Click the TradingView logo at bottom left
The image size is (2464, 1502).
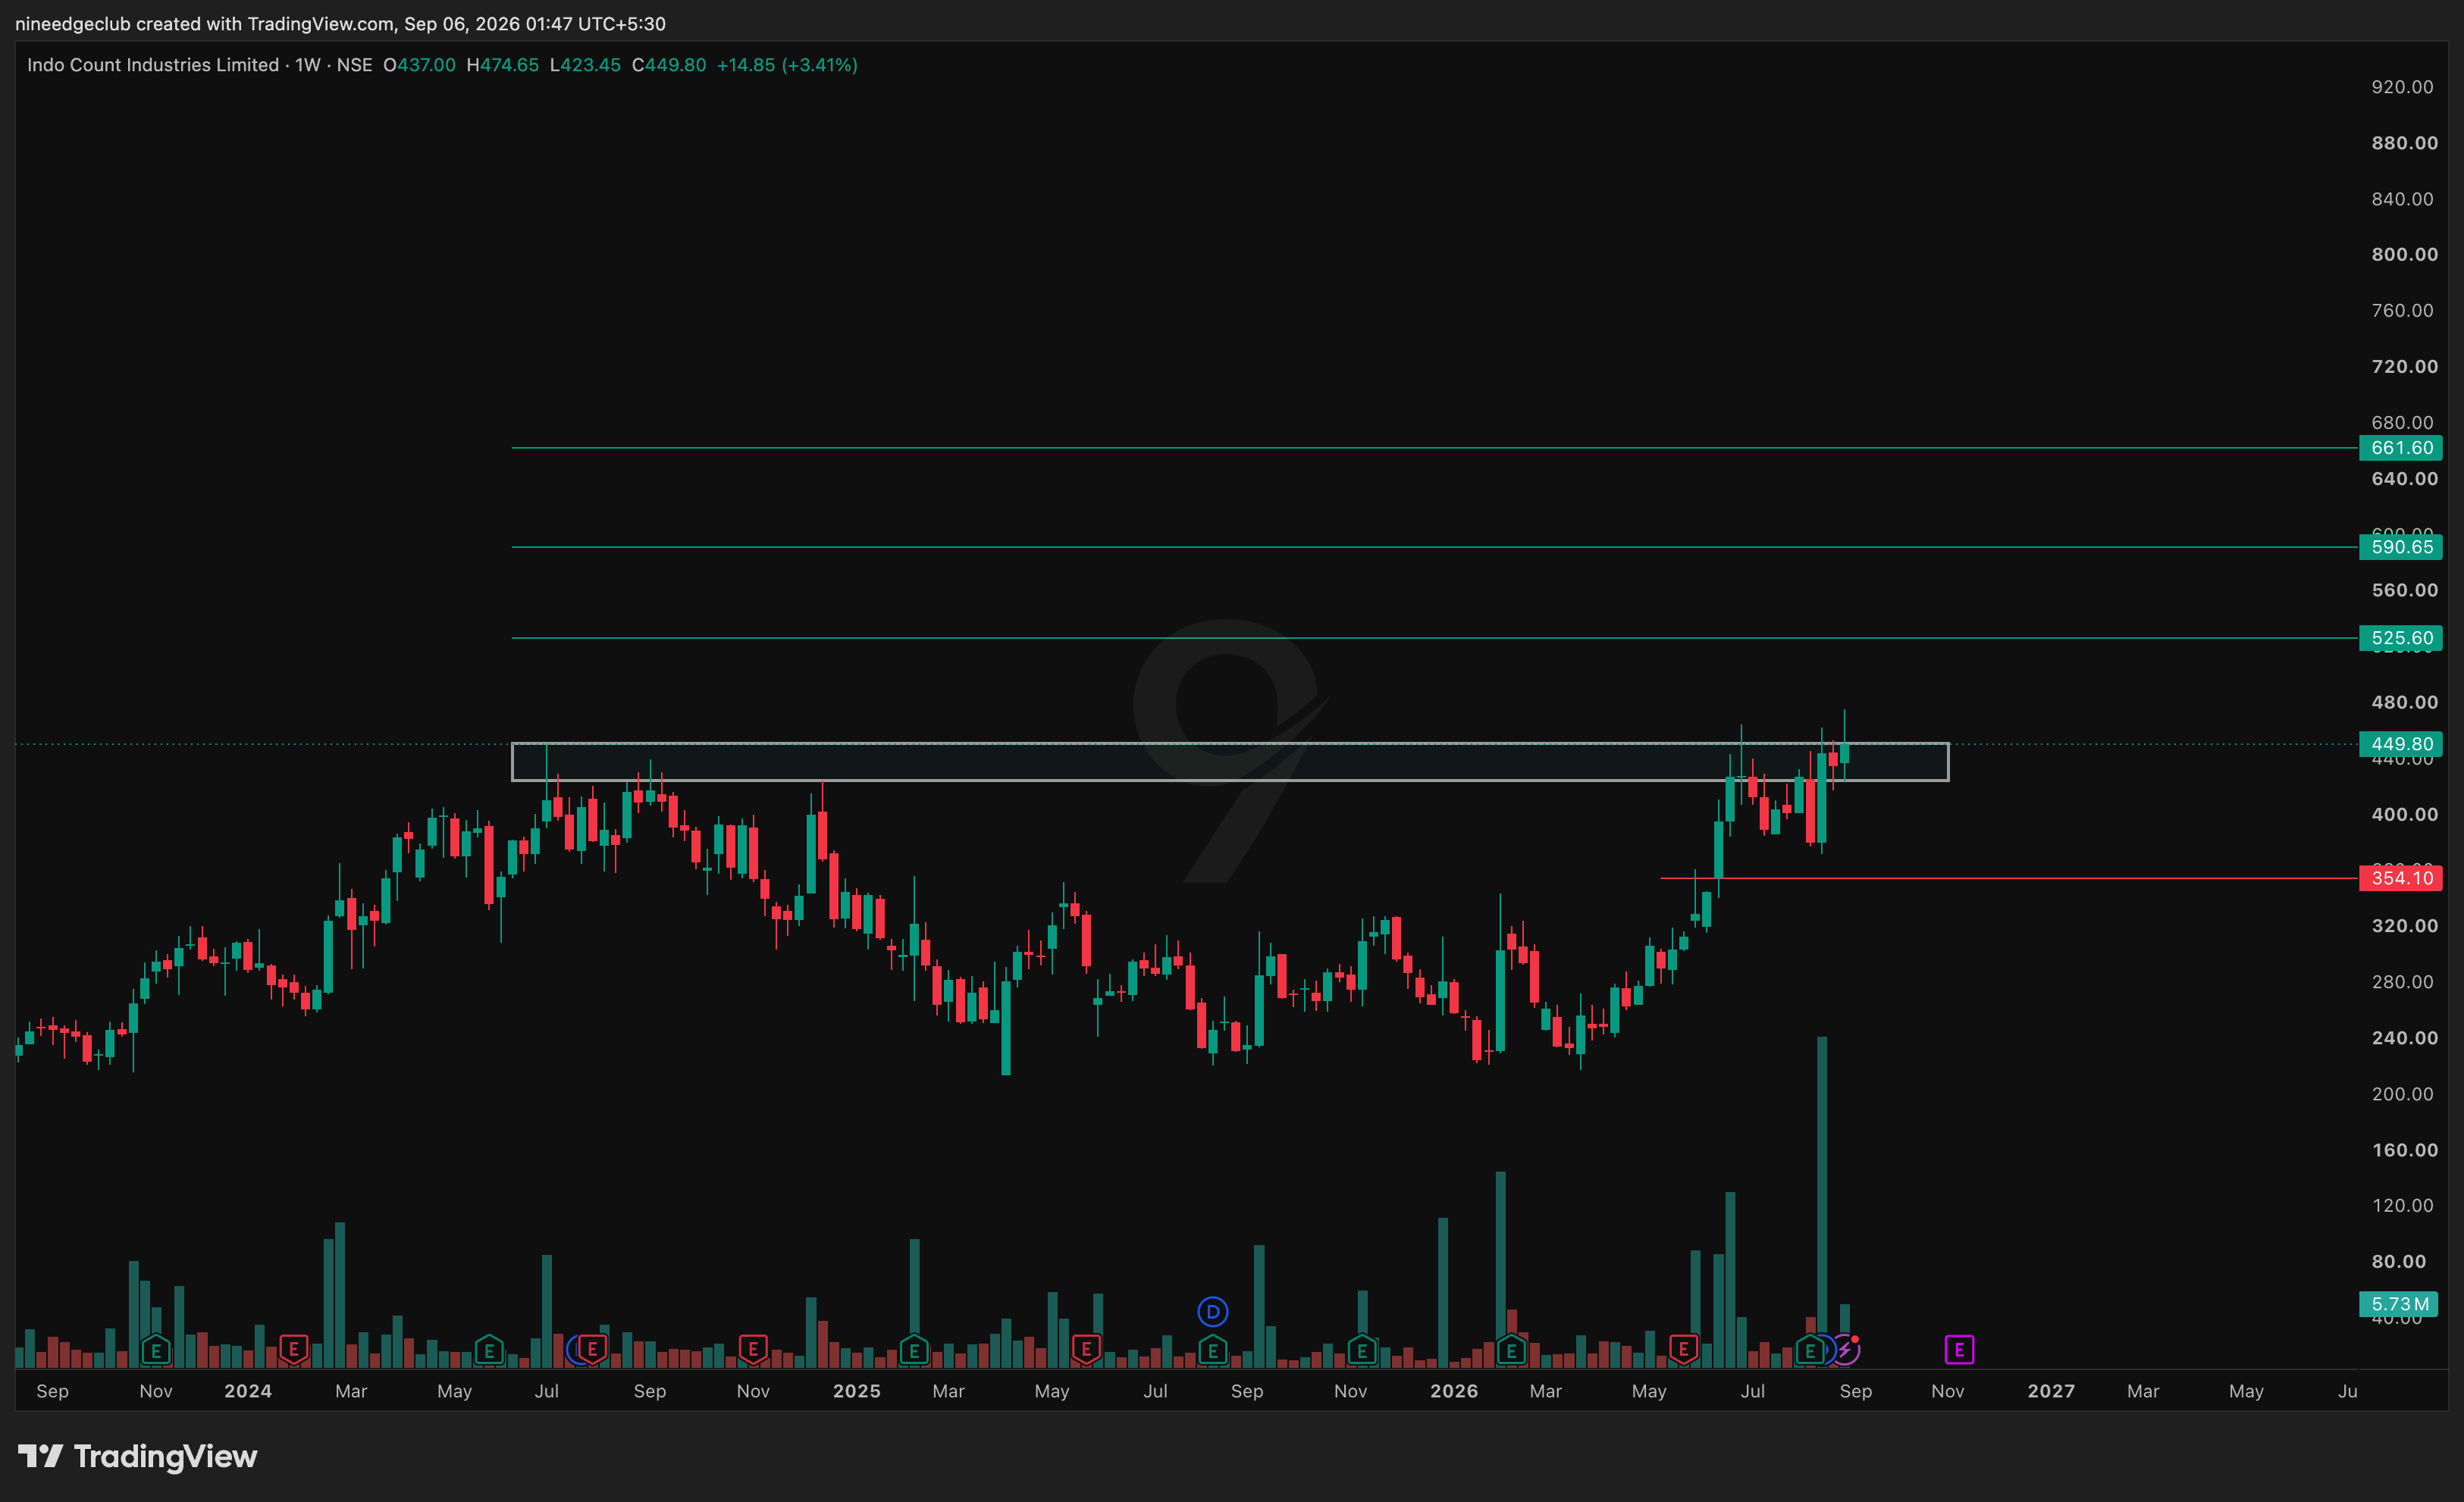pos(138,1456)
